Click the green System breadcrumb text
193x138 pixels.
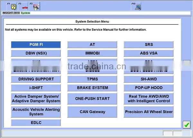[25, 13]
